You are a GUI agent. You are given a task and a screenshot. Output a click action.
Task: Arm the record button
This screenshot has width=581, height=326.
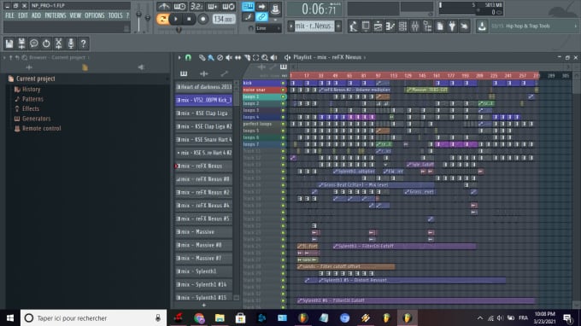[x=202, y=19]
